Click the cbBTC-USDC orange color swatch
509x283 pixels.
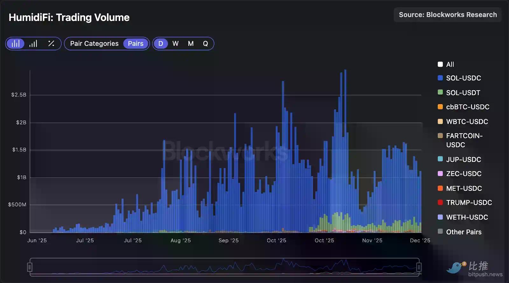pyautogui.click(x=440, y=107)
